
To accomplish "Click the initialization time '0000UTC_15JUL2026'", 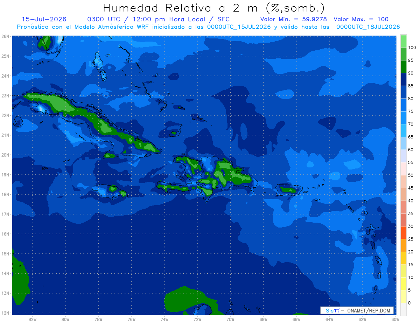I will click(239, 27).
